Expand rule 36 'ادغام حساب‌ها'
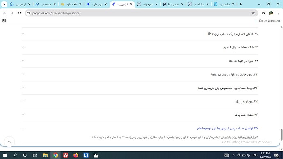The height and width of the screenshot is (159, 283). pos(23,115)
